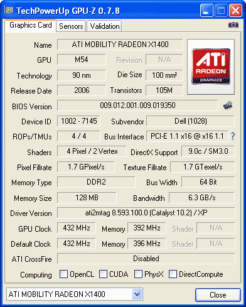Enable the OpenCL checkbox
The height and width of the screenshot is (307, 246).
point(63,274)
